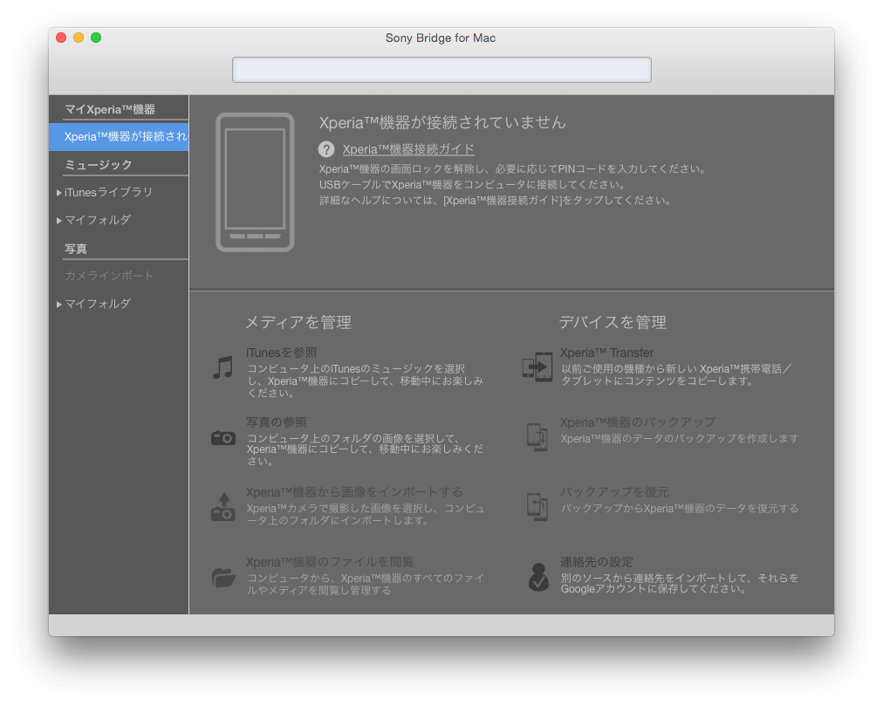Click the PINコード unlock instruction line

pos(512,168)
